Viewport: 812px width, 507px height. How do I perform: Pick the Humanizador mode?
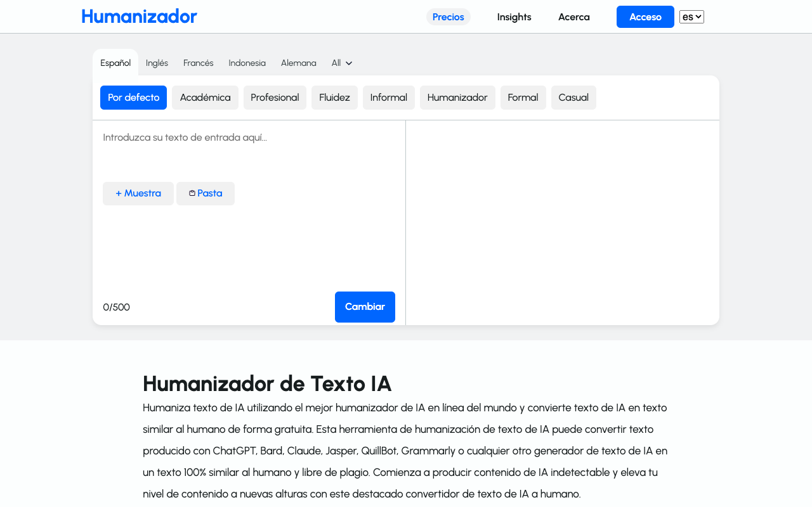[x=457, y=98]
